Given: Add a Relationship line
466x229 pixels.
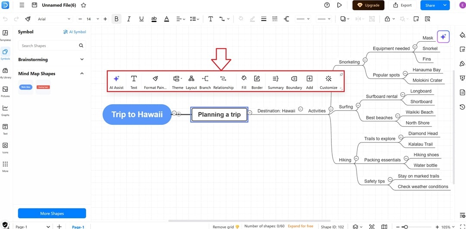Looking at the screenshot, I should (223, 82).
